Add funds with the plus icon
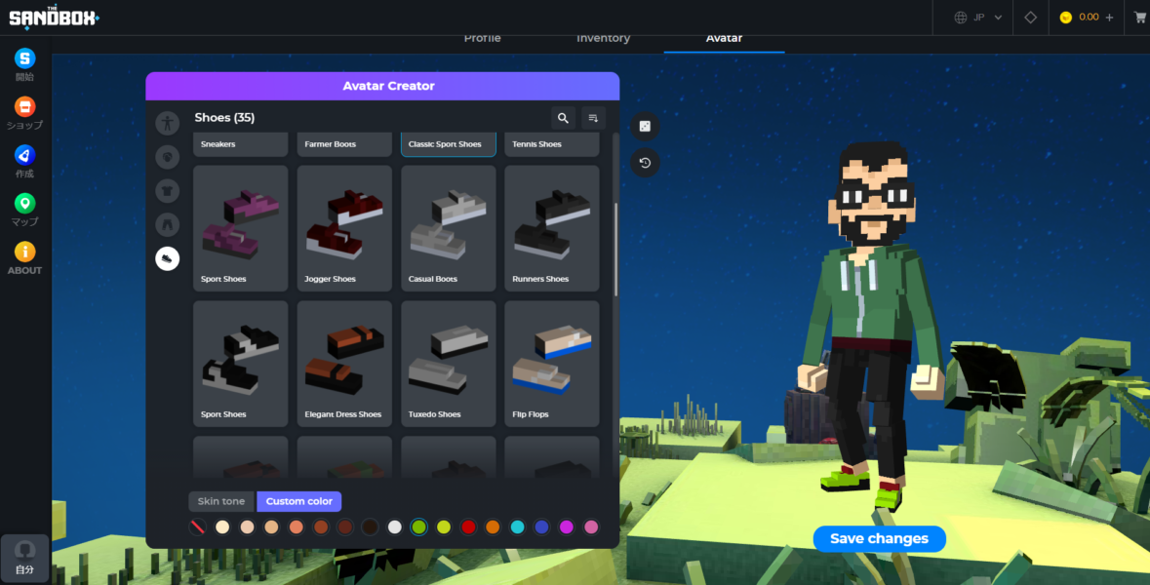 click(x=1109, y=17)
